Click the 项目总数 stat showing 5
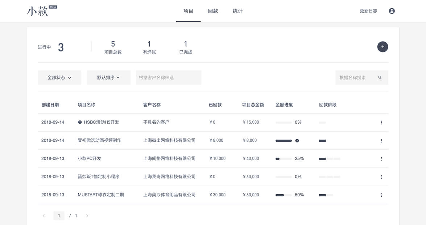The width and height of the screenshot is (426, 225). click(x=113, y=47)
